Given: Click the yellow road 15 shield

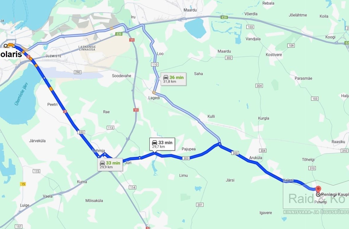Looking at the screenshot, I should point(23,184).
